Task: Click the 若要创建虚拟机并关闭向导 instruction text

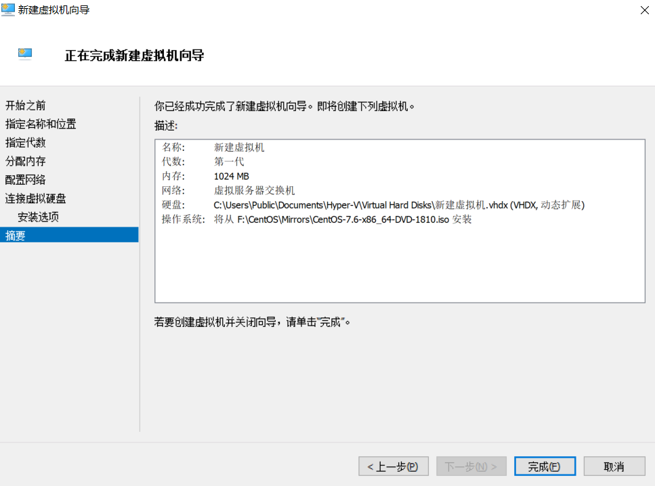Action: pos(252,322)
